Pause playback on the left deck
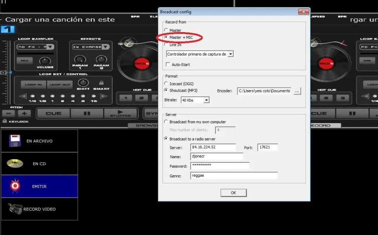 tap(87, 113)
